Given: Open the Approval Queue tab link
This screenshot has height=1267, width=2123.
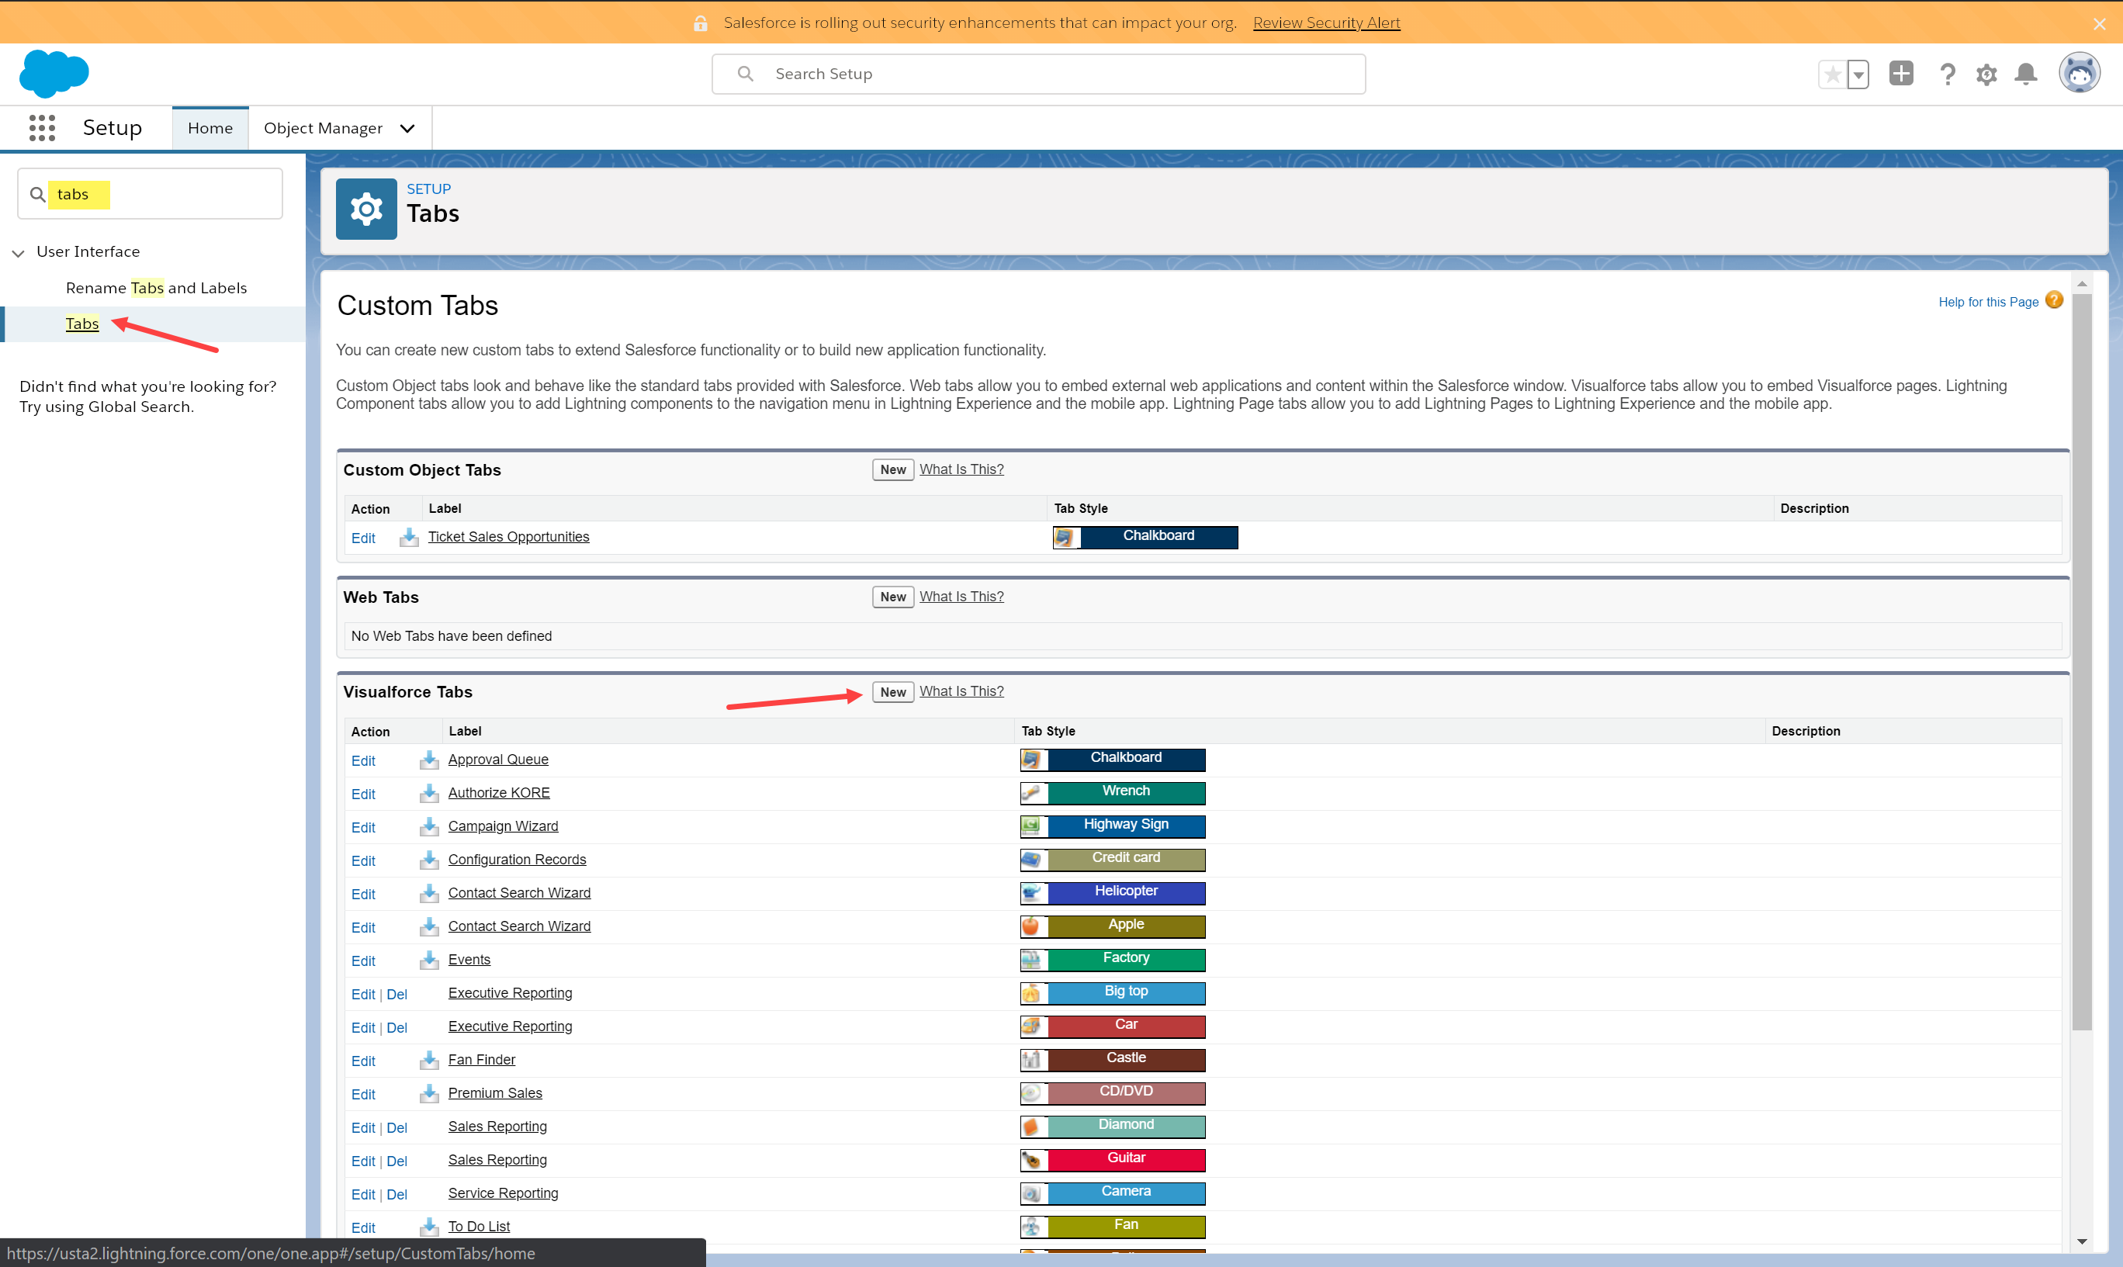Looking at the screenshot, I should [x=498, y=759].
